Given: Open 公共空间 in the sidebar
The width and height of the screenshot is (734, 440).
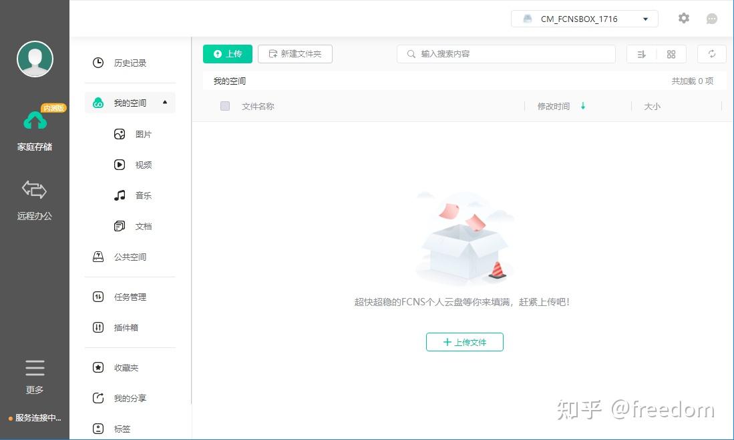Looking at the screenshot, I should coord(130,257).
